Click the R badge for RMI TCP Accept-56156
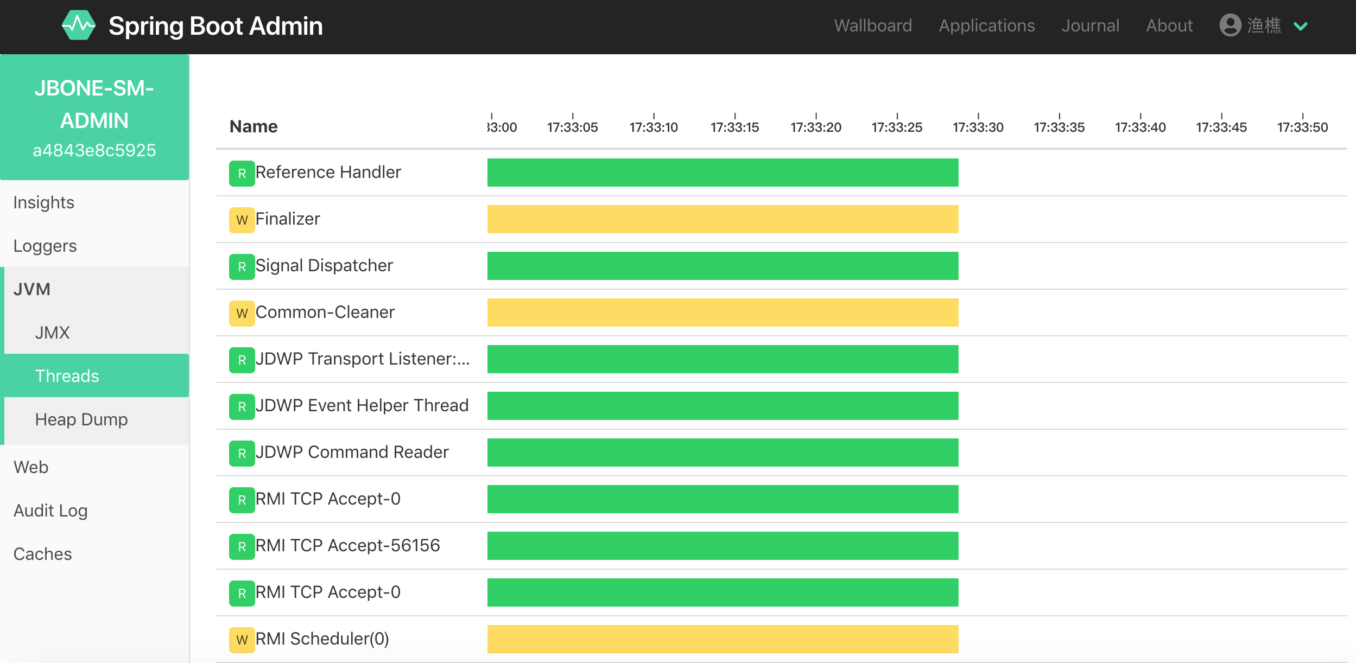The image size is (1356, 663). (242, 546)
